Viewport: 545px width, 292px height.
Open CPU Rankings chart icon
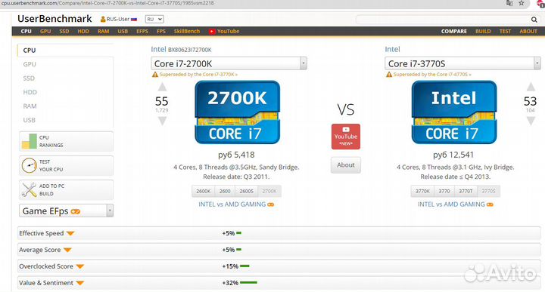[x=30, y=141]
